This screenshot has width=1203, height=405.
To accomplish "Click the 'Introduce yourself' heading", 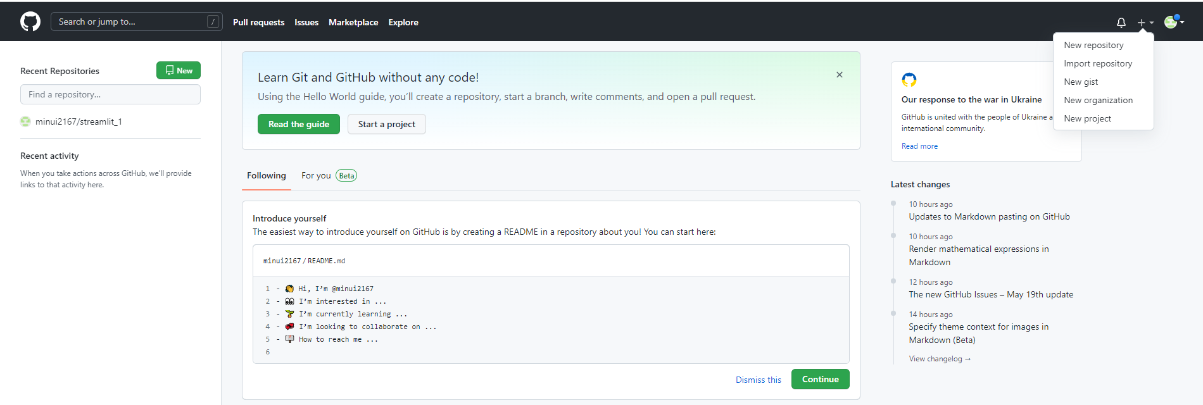I will click(289, 218).
